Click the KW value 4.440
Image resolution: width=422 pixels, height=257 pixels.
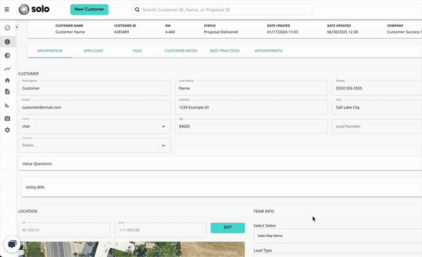click(170, 32)
